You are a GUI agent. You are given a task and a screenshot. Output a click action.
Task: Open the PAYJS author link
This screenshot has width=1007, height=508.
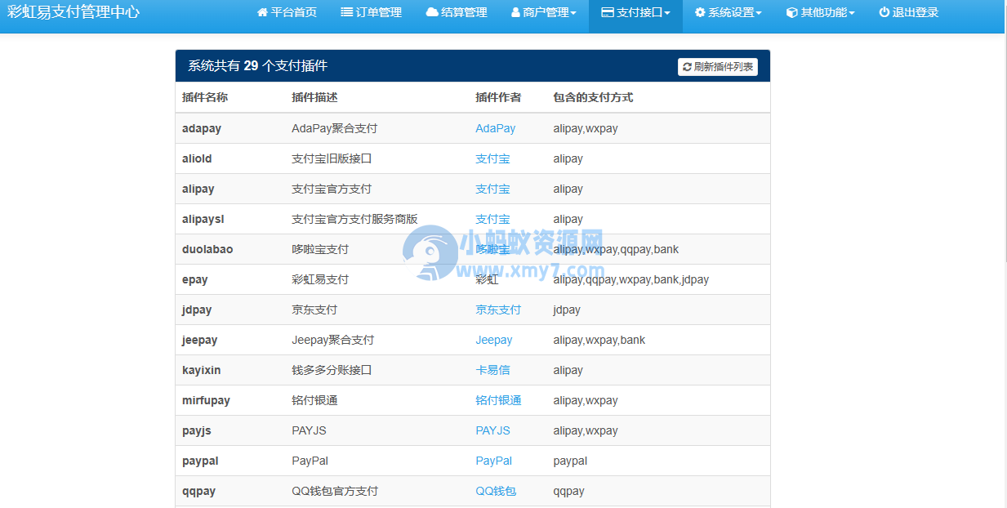[493, 430]
